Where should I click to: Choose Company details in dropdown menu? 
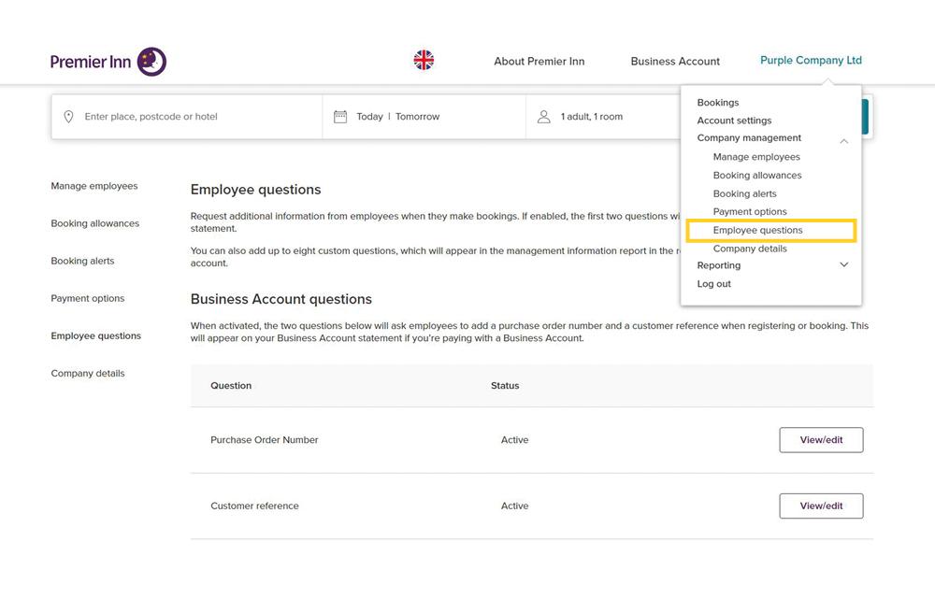(x=750, y=249)
